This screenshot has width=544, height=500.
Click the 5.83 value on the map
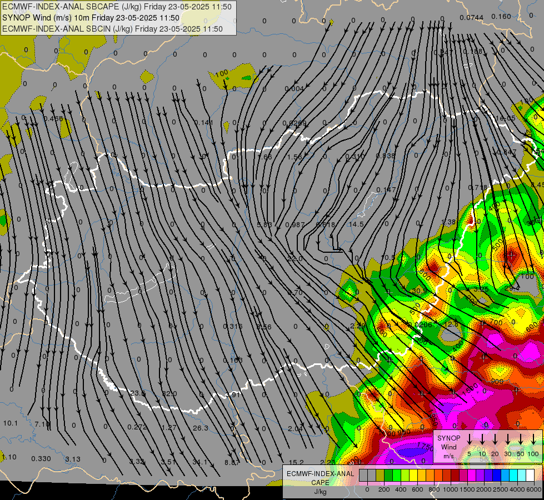click(x=264, y=225)
